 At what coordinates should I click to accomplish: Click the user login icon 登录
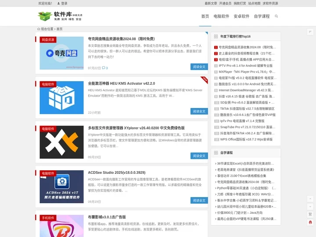(62, 4)
